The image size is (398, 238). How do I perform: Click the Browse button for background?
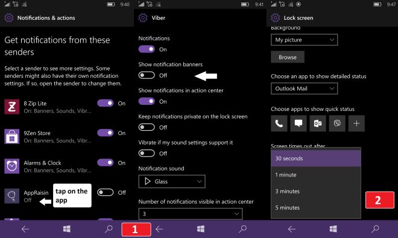click(288, 57)
